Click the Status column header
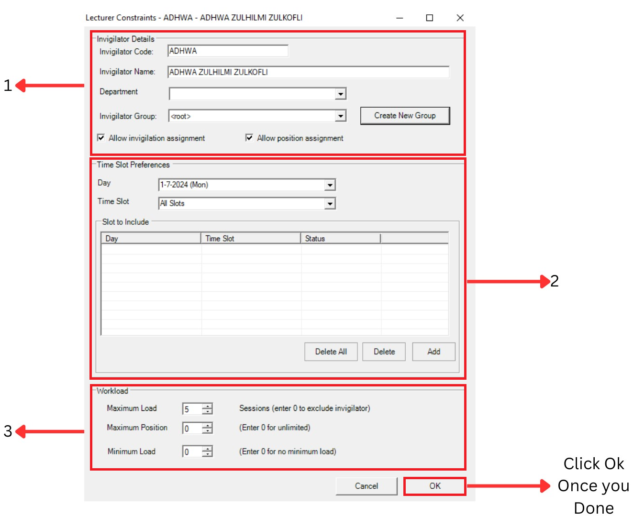 click(x=340, y=238)
